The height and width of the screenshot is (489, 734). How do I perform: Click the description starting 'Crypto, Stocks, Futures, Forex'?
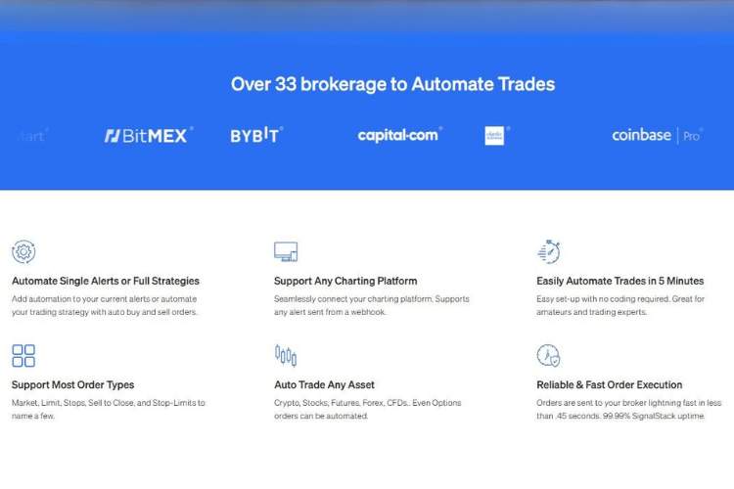pyautogui.click(x=367, y=409)
